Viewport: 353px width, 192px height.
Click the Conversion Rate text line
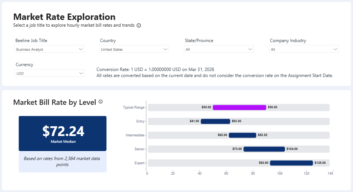pyautogui.click(x=155, y=70)
